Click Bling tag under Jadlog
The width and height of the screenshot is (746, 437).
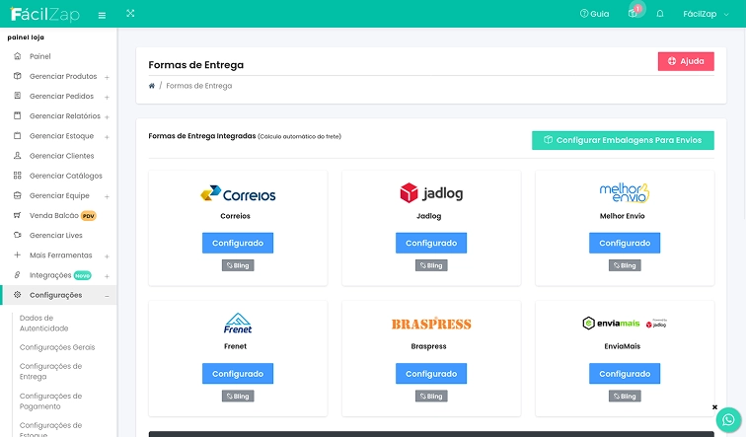click(431, 265)
